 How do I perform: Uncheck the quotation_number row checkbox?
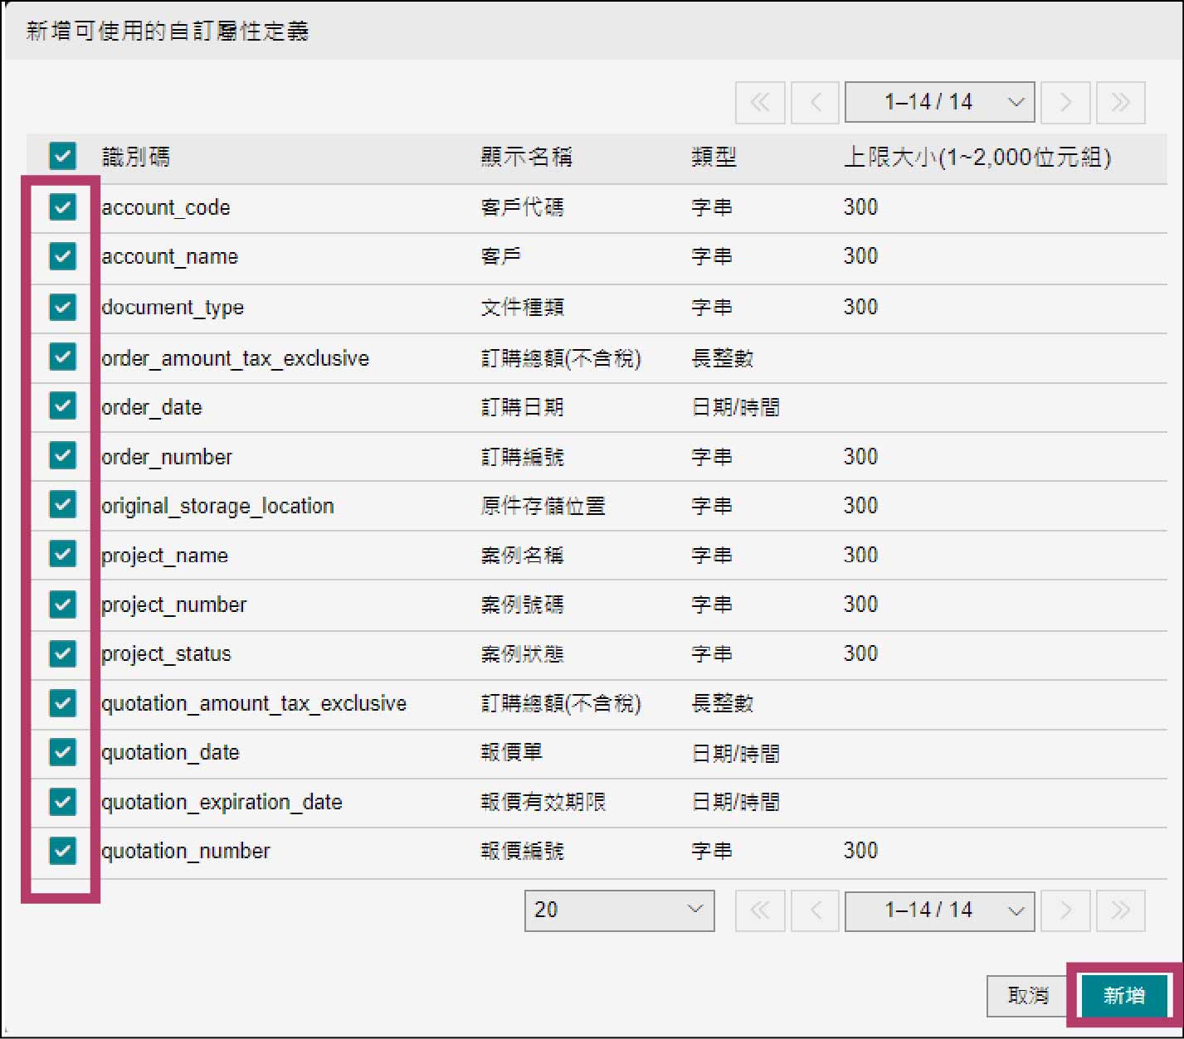[x=63, y=850]
